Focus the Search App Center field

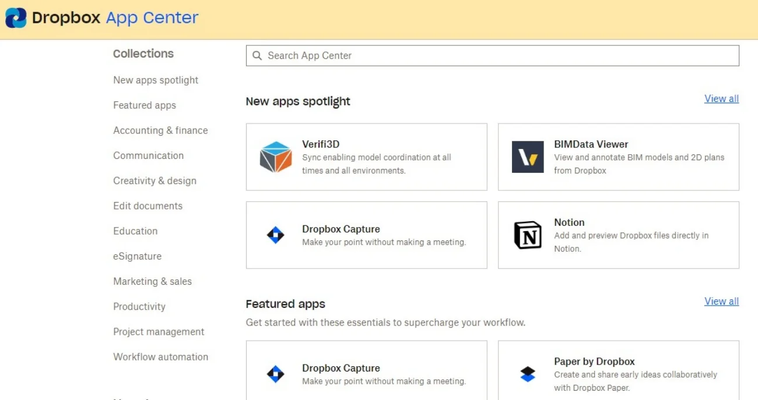(493, 56)
